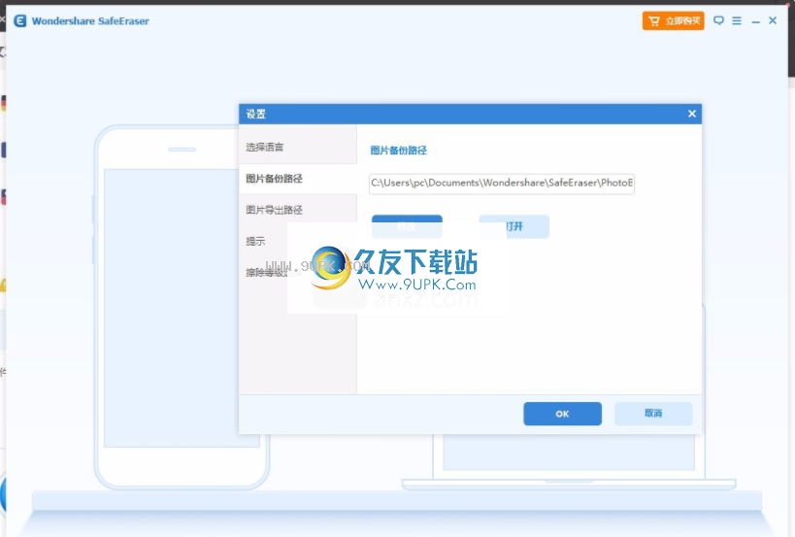This screenshot has width=795, height=537.
Task: Open the feedback chat bubble icon
Action: (718, 20)
